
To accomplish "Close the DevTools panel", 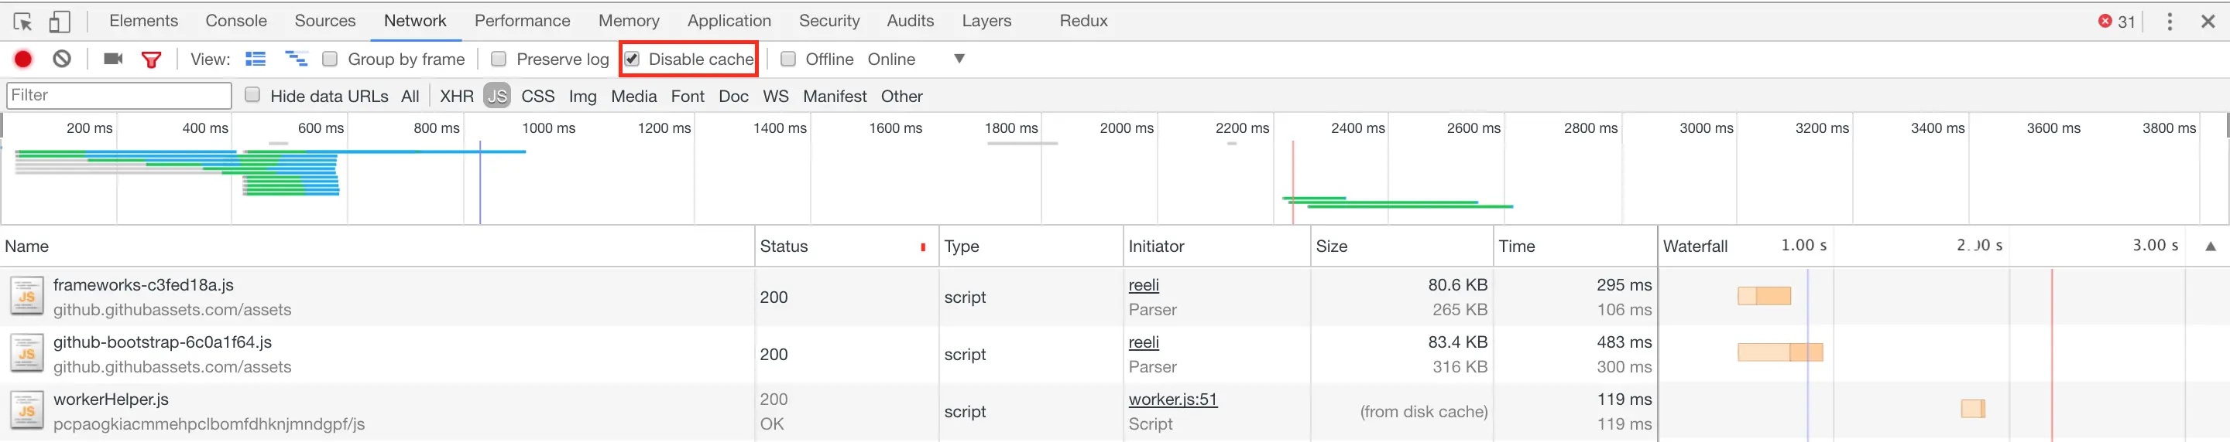I will [x=2208, y=22].
